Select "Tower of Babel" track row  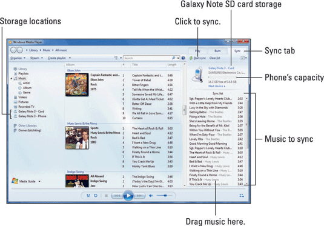coord(148,80)
